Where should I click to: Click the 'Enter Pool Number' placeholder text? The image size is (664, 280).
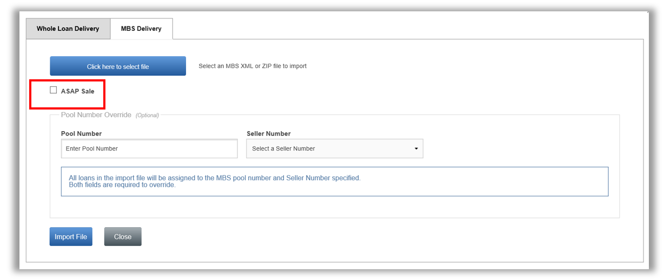tap(92, 148)
